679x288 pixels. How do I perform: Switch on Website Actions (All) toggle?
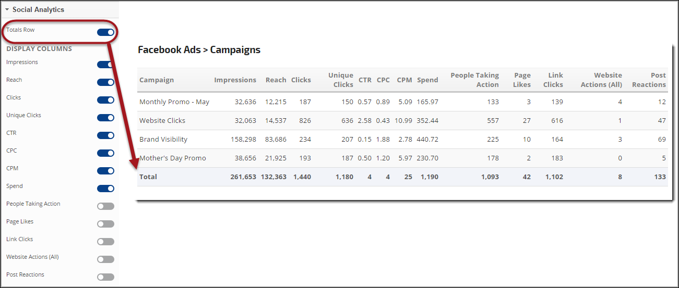(105, 259)
